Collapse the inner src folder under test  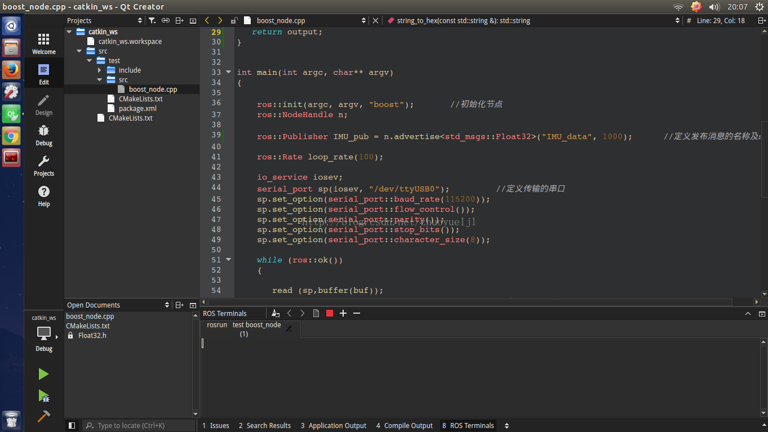(x=100, y=79)
